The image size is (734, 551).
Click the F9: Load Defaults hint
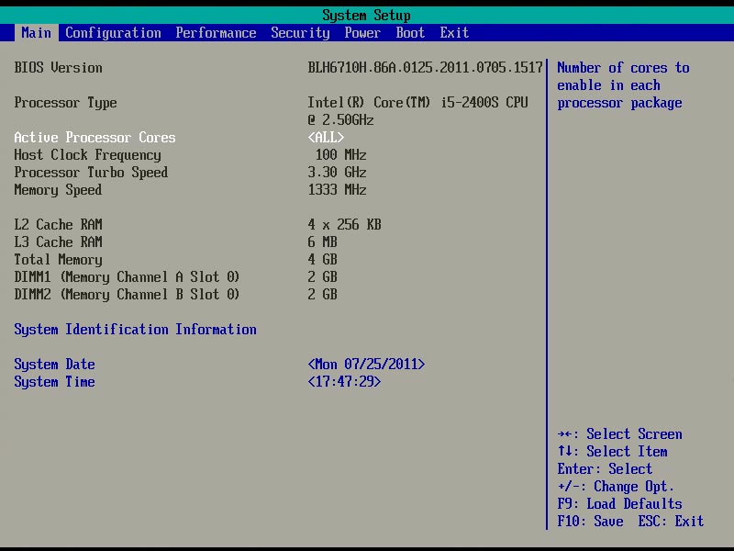point(619,504)
